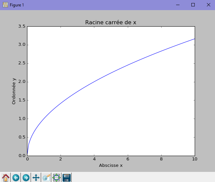Save the figure with the floppy icon
The image size is (215, 182).
[x=67, y=178]
